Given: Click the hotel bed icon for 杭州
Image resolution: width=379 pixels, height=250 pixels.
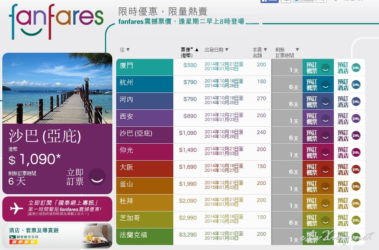Looking at the screenshot, I should [356, 85].
